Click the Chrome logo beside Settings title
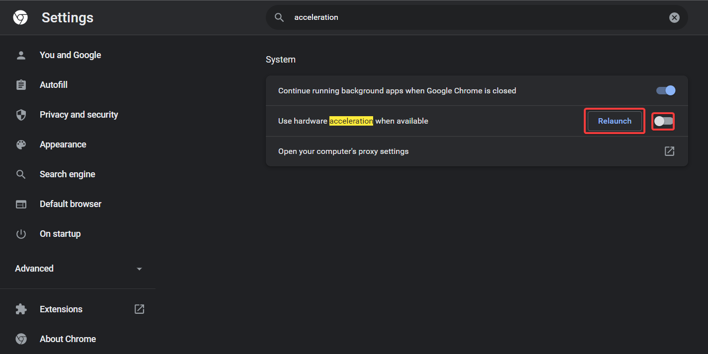Image resolution: width=708 pixels, height=354 pixels. tap(20, 18)
